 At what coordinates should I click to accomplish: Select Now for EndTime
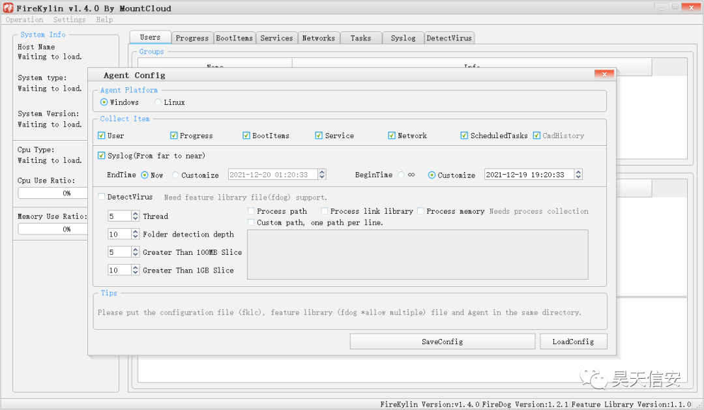coord(145,175)
